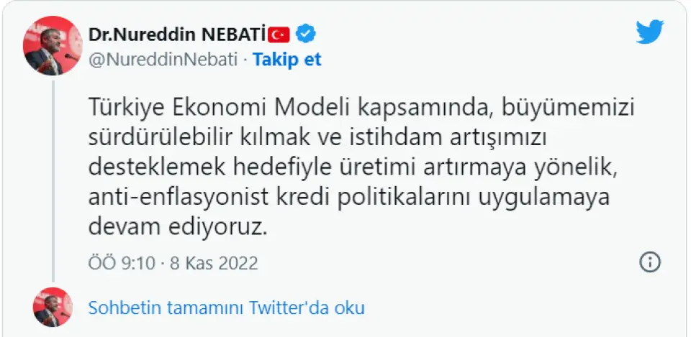Open the @NureddinNebati handle link
The width and height of the screenshot is (691, 337).
tap(162, 60)
